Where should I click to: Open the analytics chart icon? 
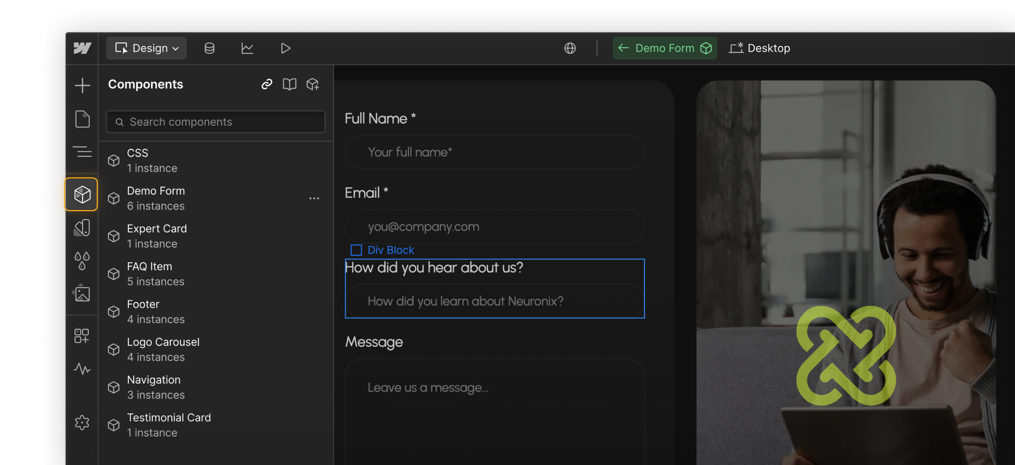pos(247,48)
